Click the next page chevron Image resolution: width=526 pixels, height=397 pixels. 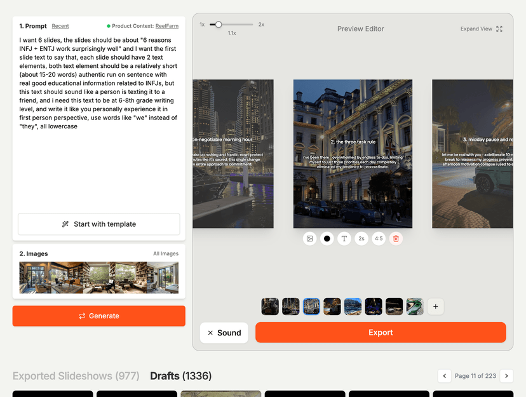pos(506,376)
